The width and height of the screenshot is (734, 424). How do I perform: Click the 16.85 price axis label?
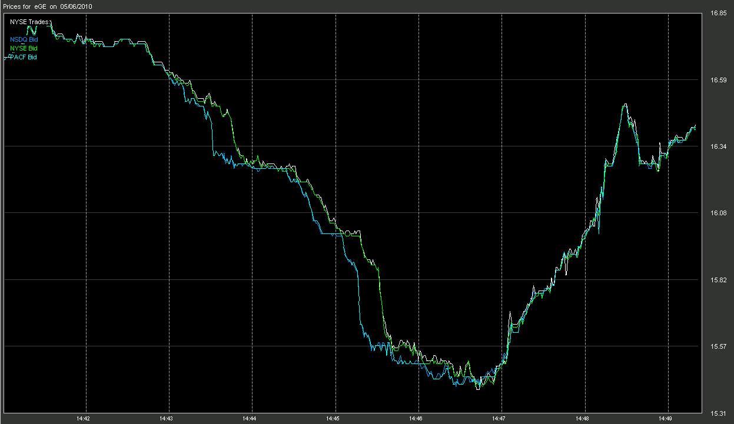click(x=718, y=13)
